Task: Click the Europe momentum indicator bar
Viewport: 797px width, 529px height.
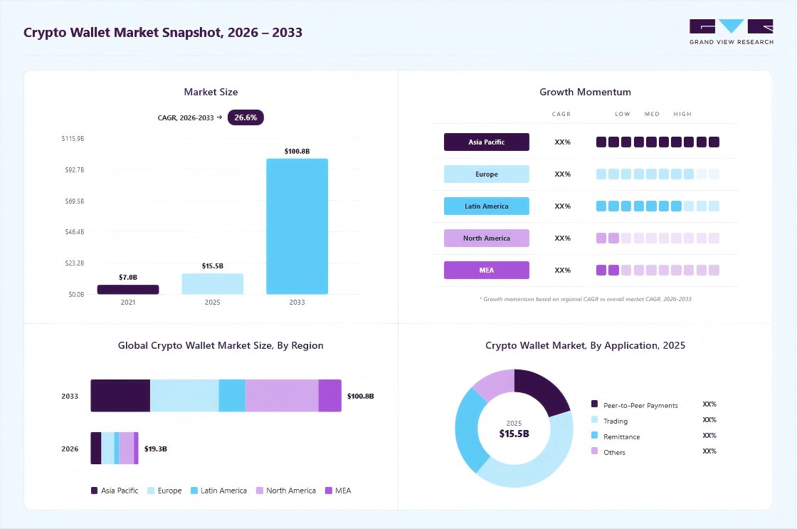Action: pos(658,174)
